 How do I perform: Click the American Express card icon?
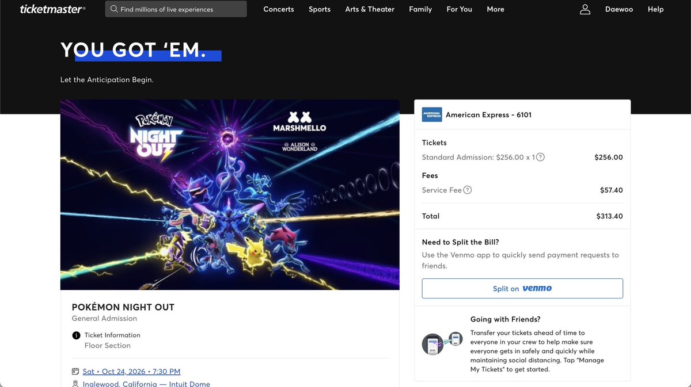point(432,114)
